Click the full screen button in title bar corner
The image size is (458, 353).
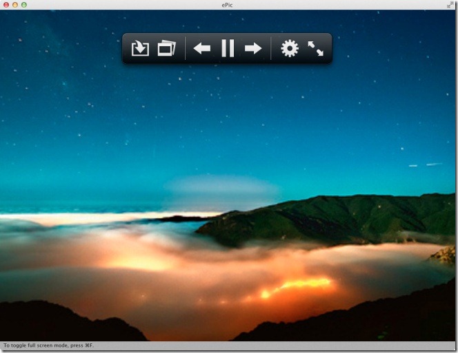tap(450, 5)
